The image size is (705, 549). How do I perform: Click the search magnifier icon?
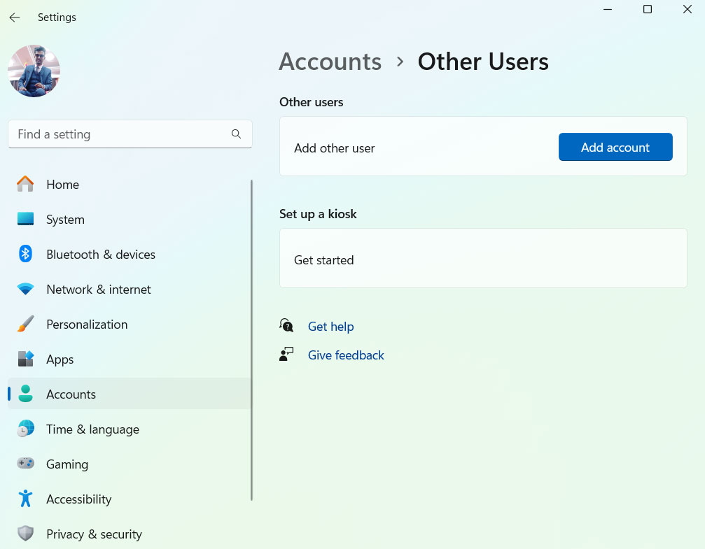pos(236,134)
